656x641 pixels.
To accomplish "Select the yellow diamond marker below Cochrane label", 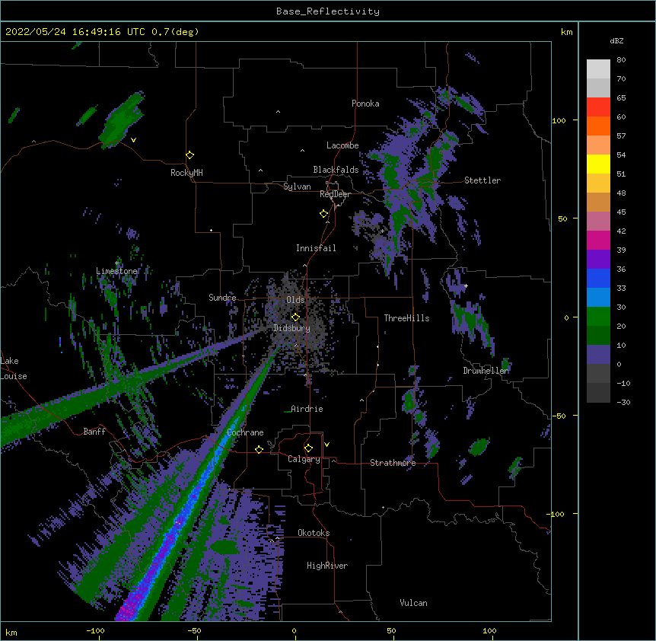I will [x=259, y=449].
